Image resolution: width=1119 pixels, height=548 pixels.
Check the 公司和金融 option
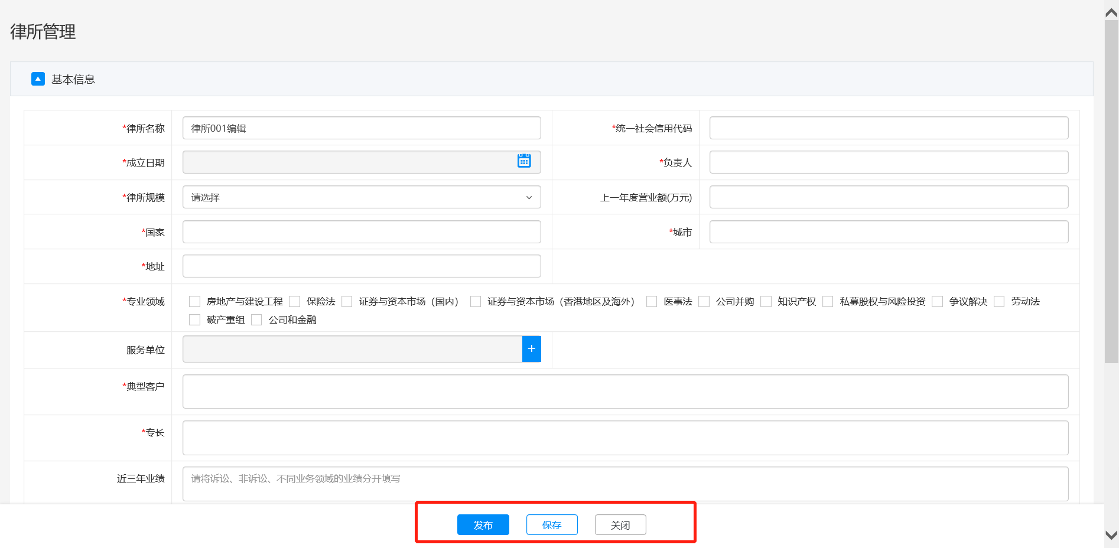(x=256, y=320)
